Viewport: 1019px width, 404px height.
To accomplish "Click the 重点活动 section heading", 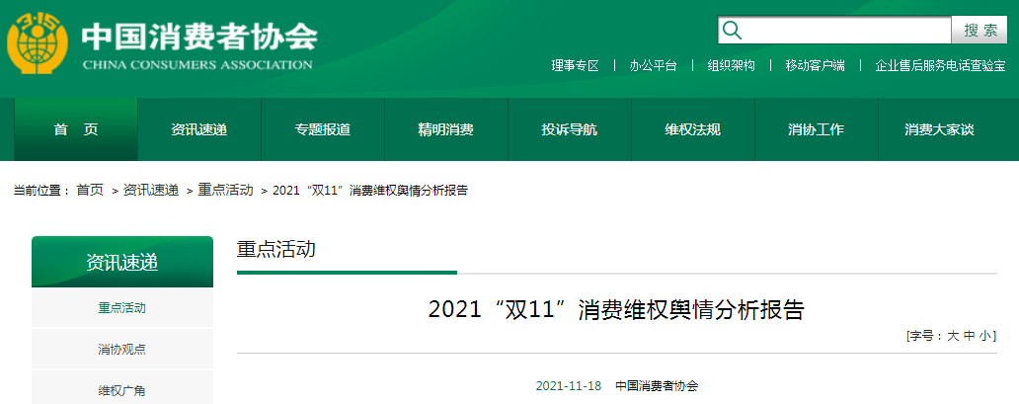I will (x=276, y=249).
